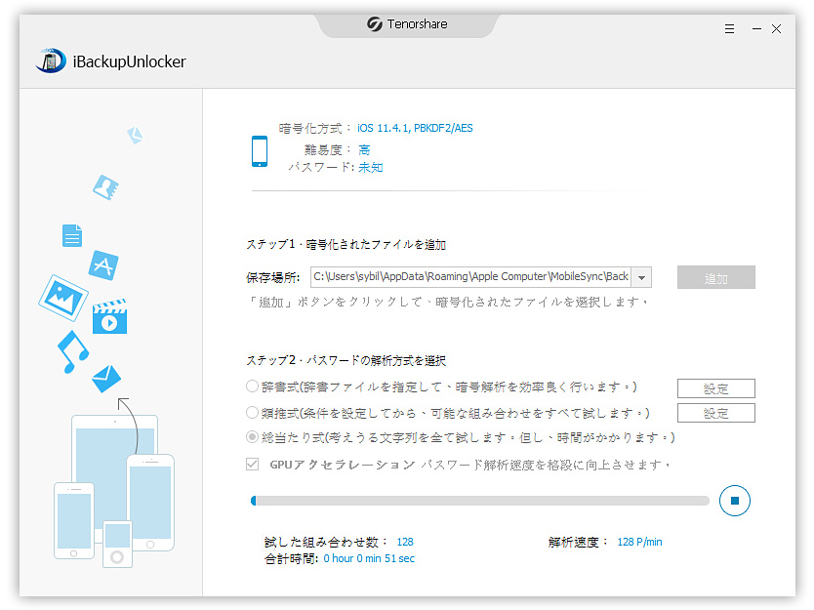Click the contacts book icon in sidebar

(x=106, y=187)
